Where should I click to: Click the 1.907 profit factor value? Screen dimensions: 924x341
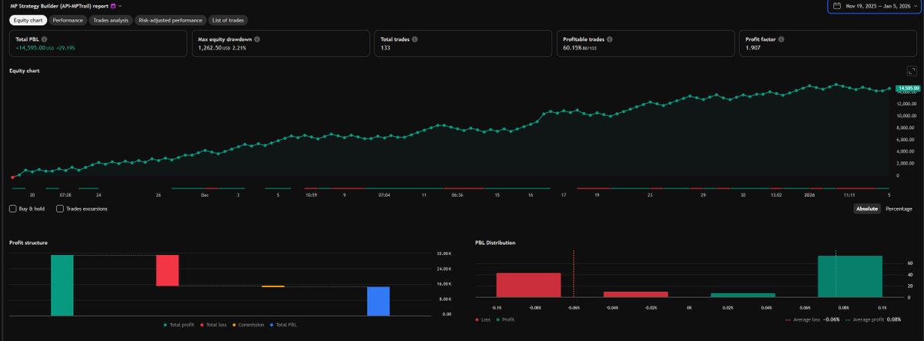coord(752,48)
